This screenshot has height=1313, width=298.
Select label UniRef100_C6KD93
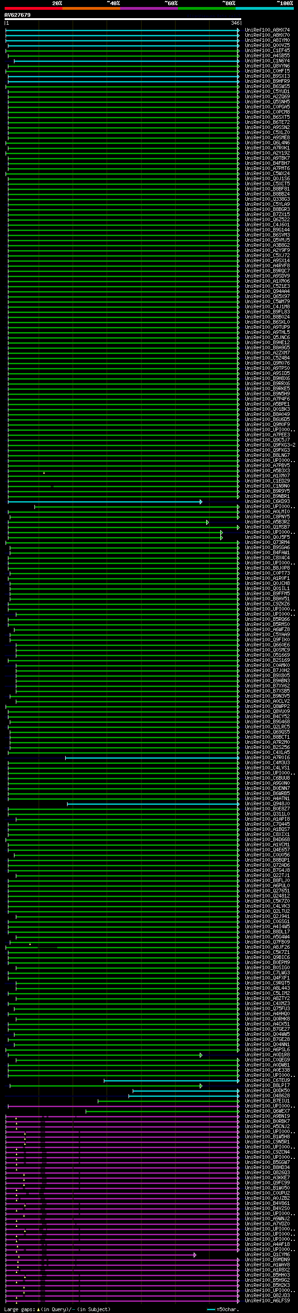[267, 502]
